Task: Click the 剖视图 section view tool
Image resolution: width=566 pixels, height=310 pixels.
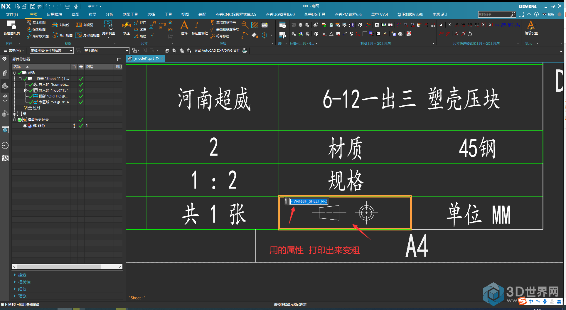Action: (84, 25)
